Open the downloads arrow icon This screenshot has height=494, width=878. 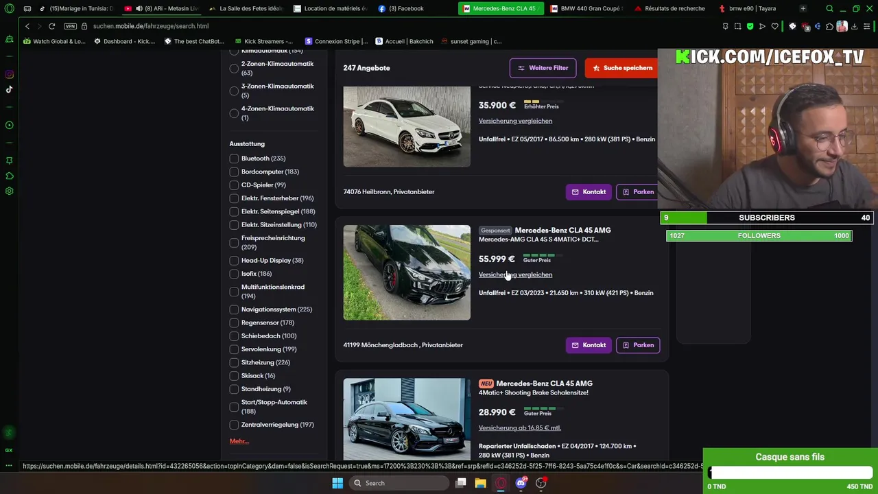854,26
